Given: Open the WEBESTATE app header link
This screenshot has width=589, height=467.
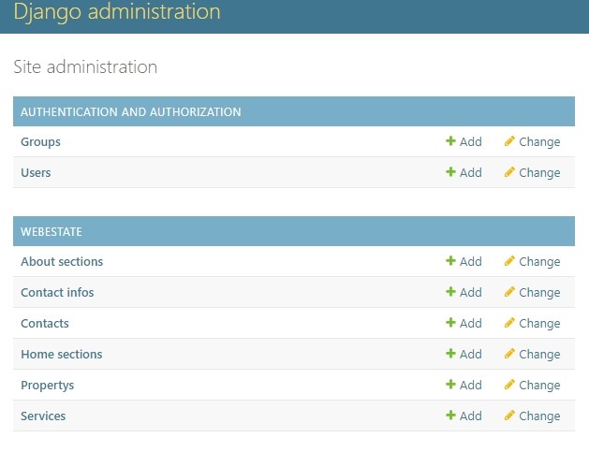Looking at the screenshot, I should pyautogui.click(x=52, y=231).
